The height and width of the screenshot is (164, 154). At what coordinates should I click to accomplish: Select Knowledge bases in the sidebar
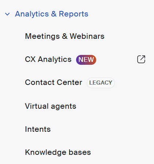click(58, 152)
